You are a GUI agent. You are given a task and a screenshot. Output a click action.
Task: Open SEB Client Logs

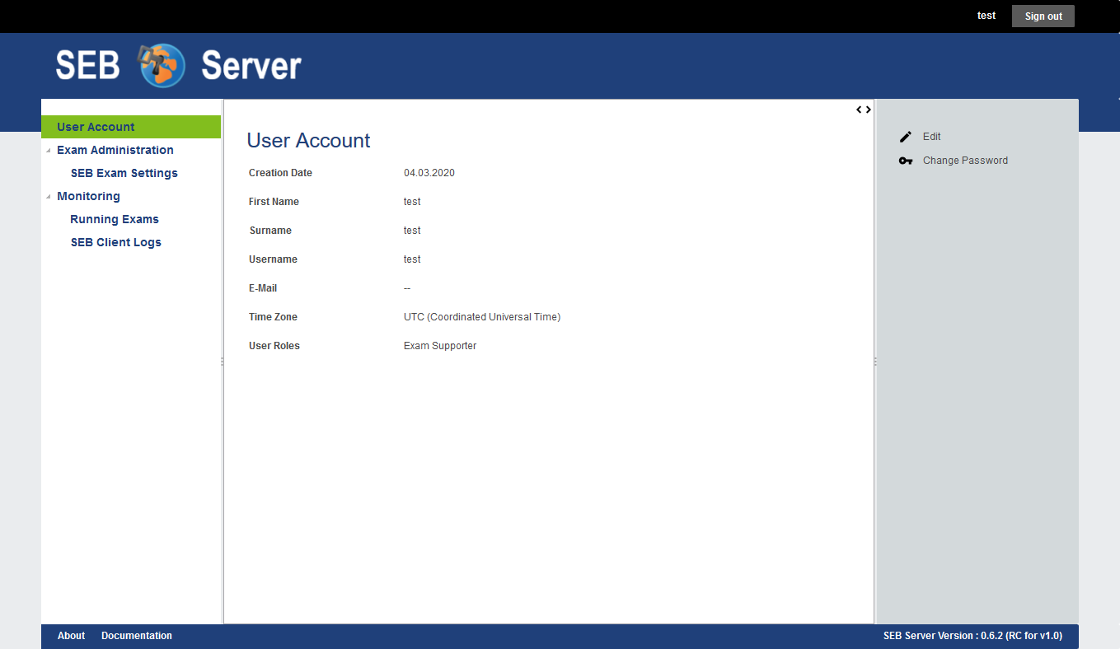(x=115, y=242)
